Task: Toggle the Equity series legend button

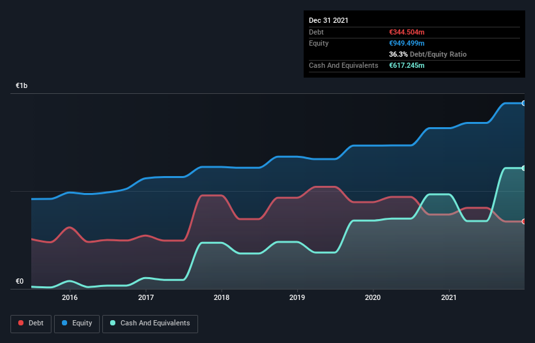Action: (77, 323)
